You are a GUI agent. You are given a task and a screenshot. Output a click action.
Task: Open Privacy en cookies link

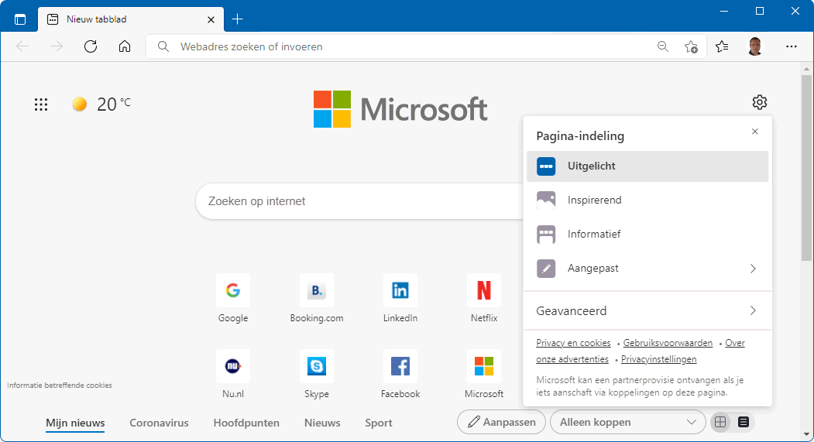pos(573,343)
